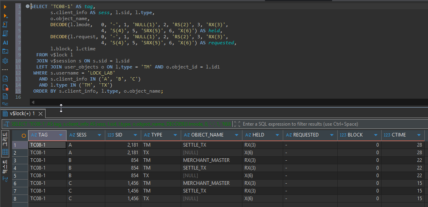The width and height of the screenshot is (428, 207).
Task: Place cursor on ORDER BY line 15
Action: tap(98, 91)
